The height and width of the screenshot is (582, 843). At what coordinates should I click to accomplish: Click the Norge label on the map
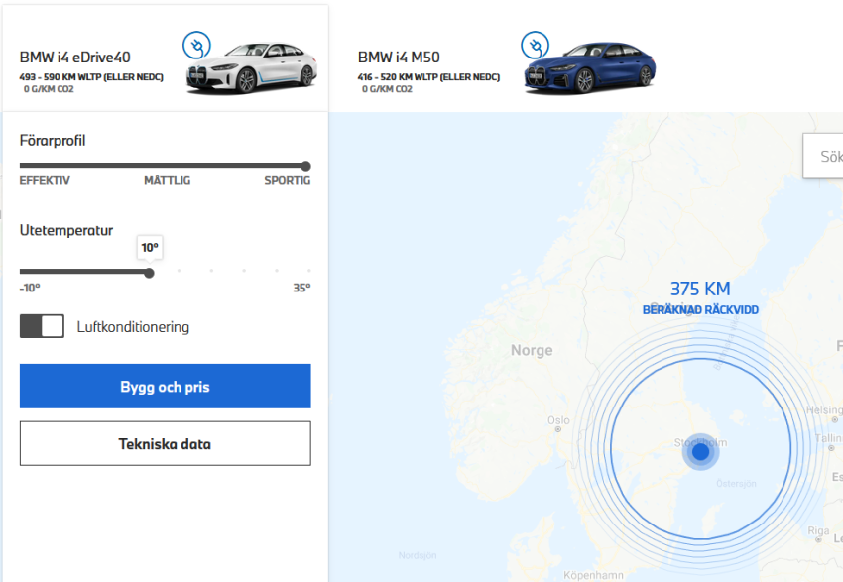click(532, 350)
